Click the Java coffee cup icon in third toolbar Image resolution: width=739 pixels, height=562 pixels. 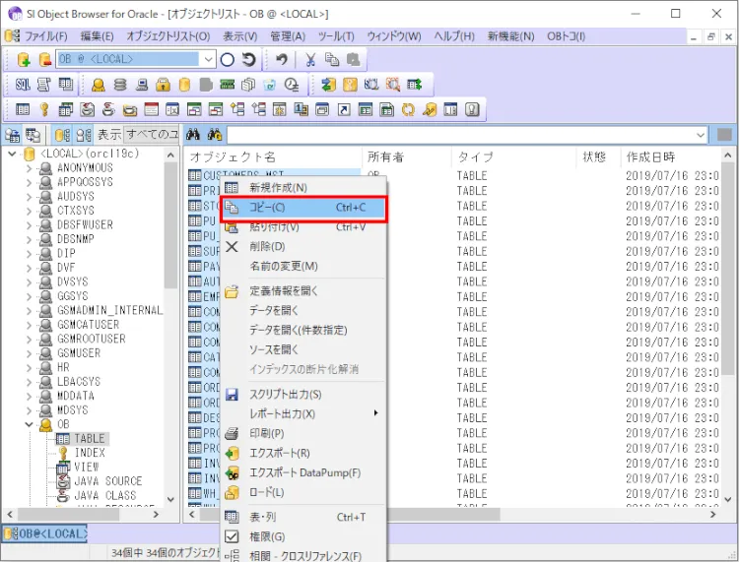coord(108,109)
